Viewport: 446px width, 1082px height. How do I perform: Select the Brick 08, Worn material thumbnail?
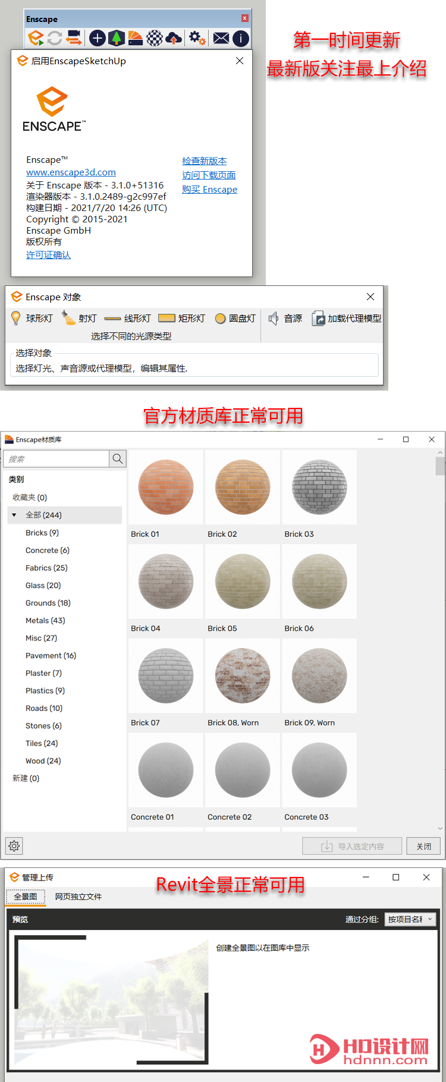243,676
